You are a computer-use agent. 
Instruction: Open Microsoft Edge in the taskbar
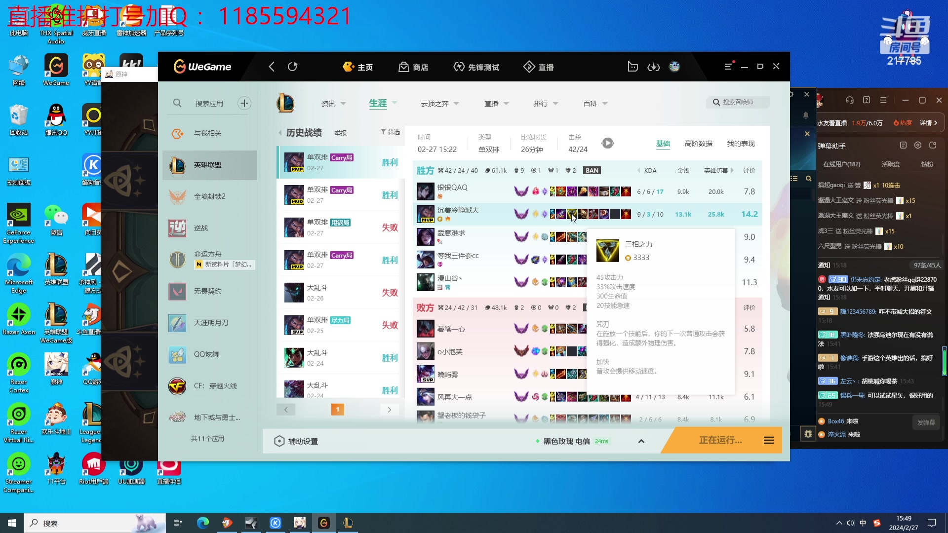pyautogui.click(x=202, y=523)
